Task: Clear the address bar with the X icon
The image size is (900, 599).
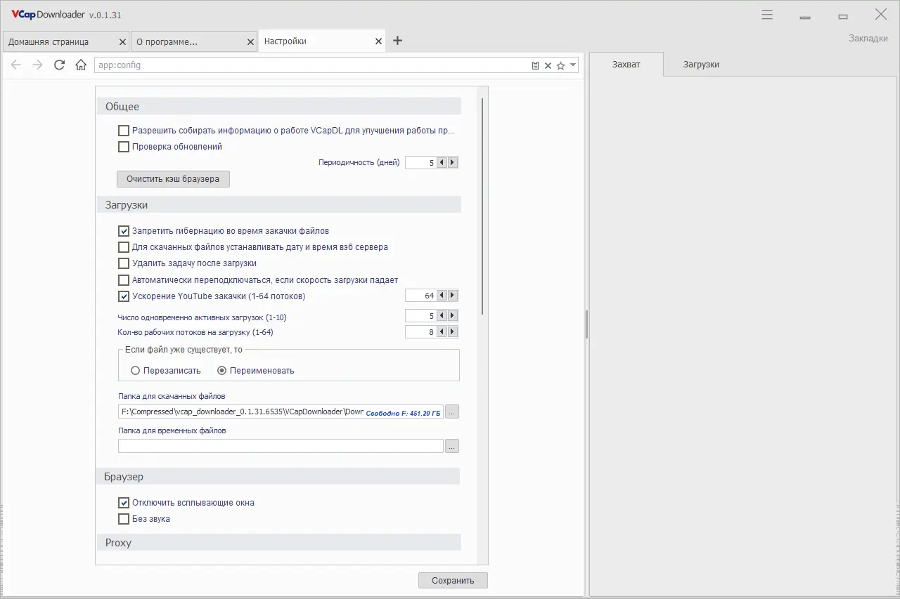Action: point(548,65)
